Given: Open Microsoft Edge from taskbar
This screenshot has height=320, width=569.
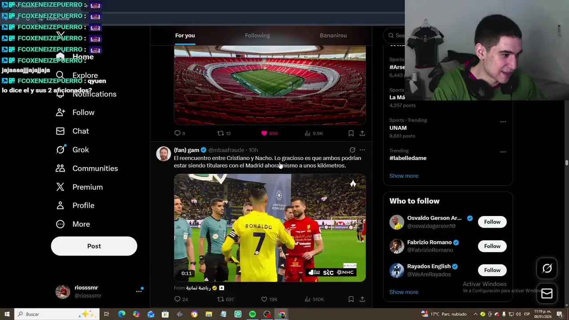Looking at the screenshot, I should pyautogui.click(x=121, y=314).
